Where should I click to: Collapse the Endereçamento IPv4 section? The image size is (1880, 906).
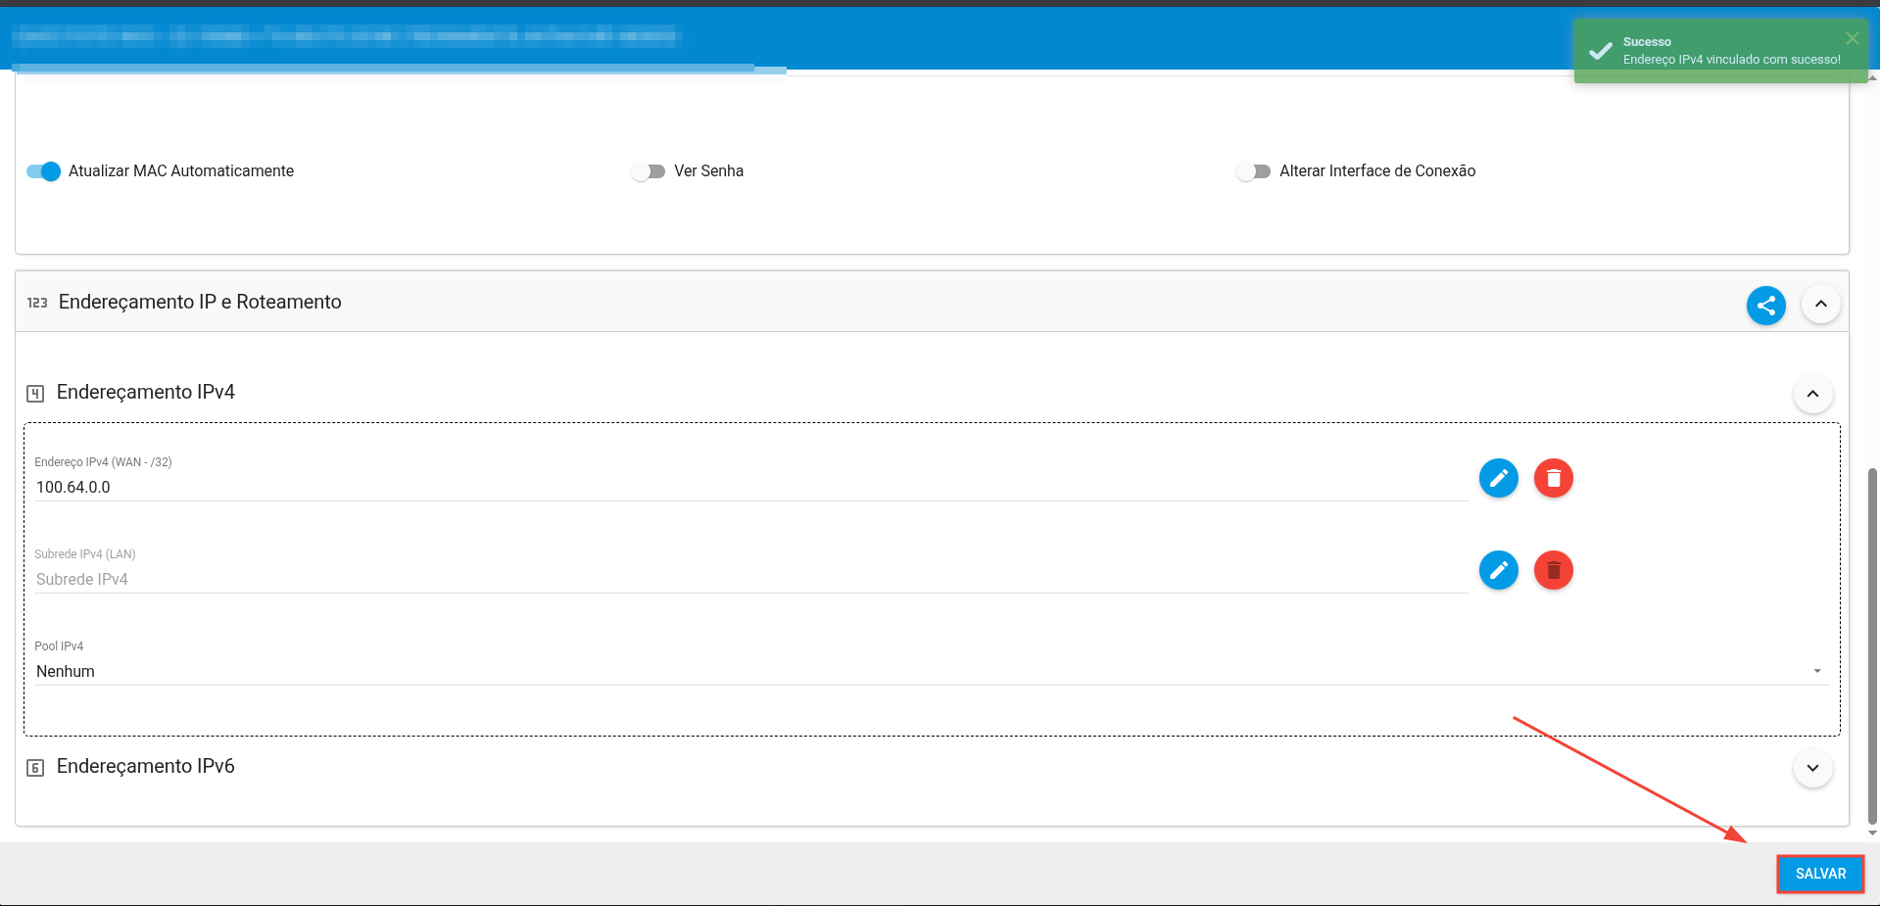1812,394
